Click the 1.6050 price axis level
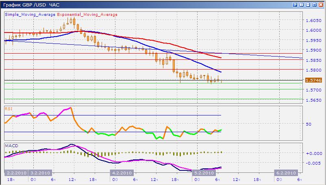The height and width of the screenshot is (185, 326). [313, 20]
